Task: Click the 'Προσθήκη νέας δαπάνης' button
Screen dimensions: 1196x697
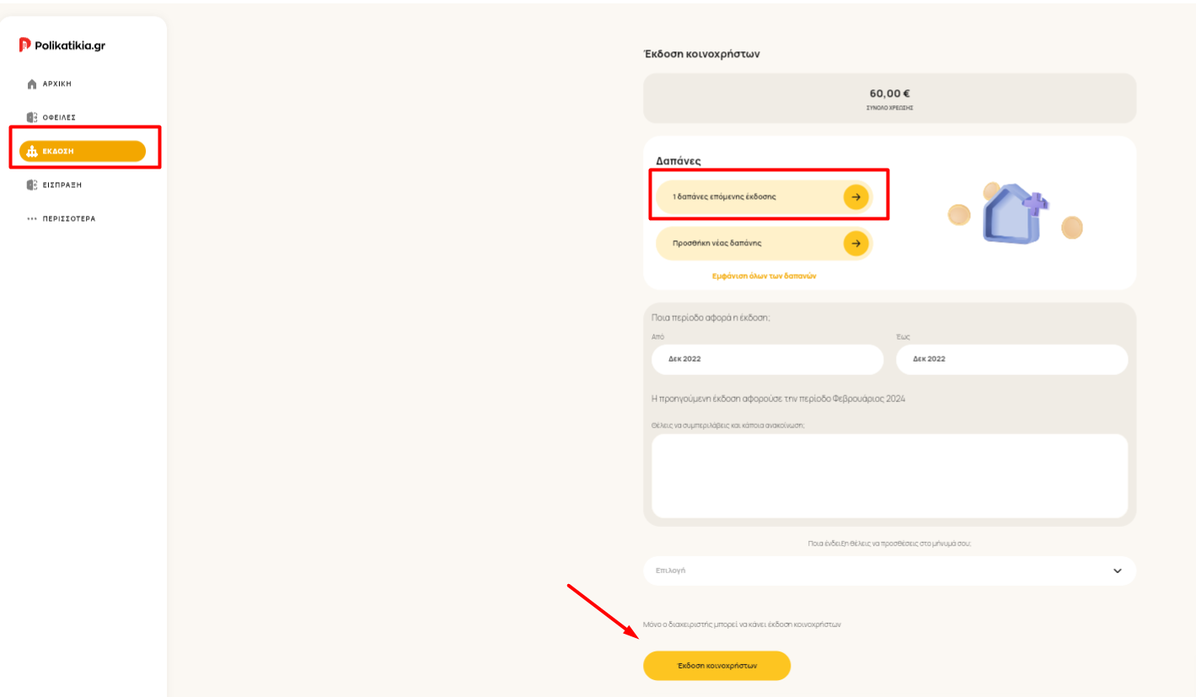Action: point(764,243)
